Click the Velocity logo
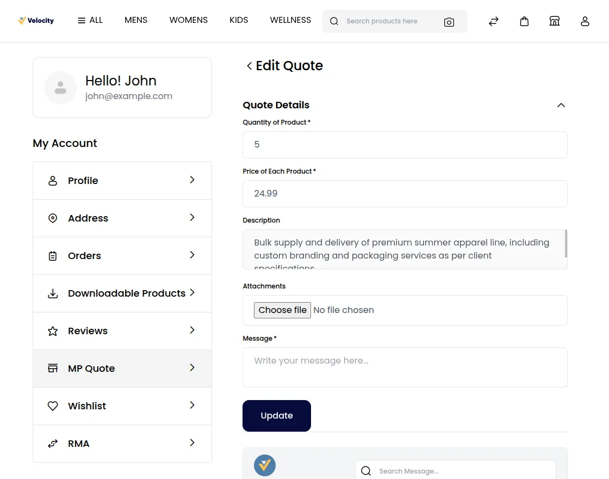This screenshot has width=609, height=479. 36,21
